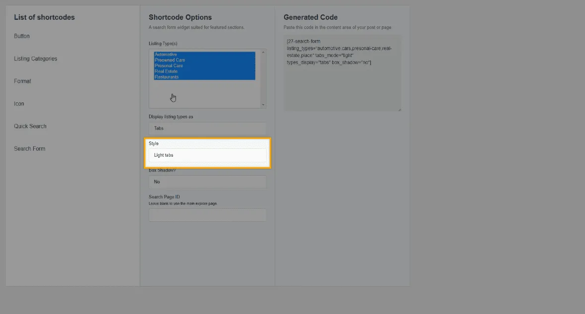This screenshot has width=585, height=314.
Task: Click the listing types scrollbar track
Action: point(263,79)
